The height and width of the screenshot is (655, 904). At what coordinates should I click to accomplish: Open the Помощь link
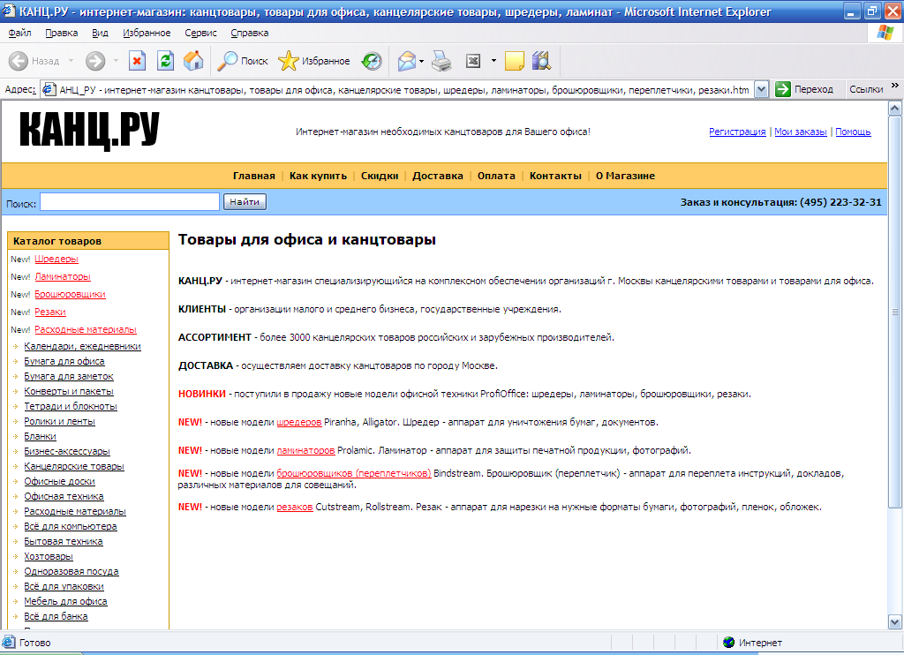(x=854, y=132)
